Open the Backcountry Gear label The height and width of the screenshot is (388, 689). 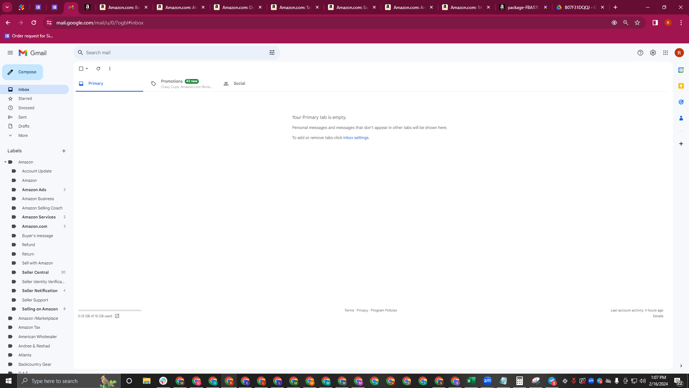tap(35, 364)
